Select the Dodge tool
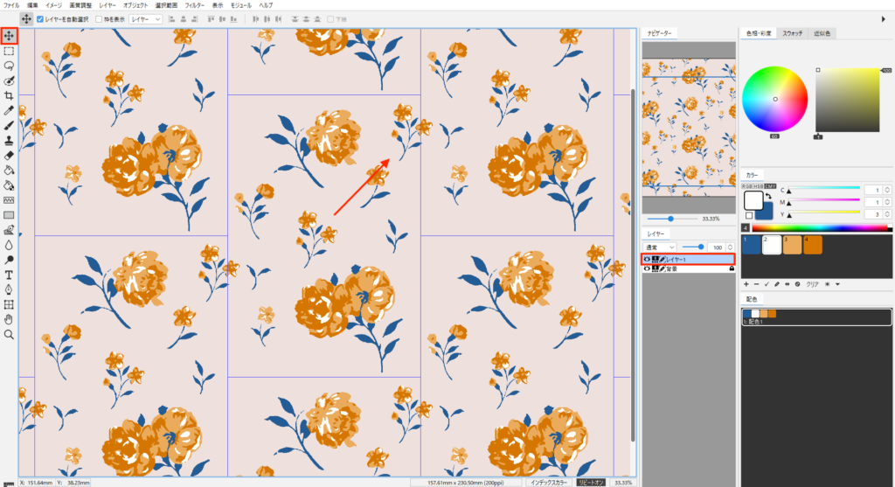Image resolution: width=895 pixels, height=487 pixels. coord(9,260)
